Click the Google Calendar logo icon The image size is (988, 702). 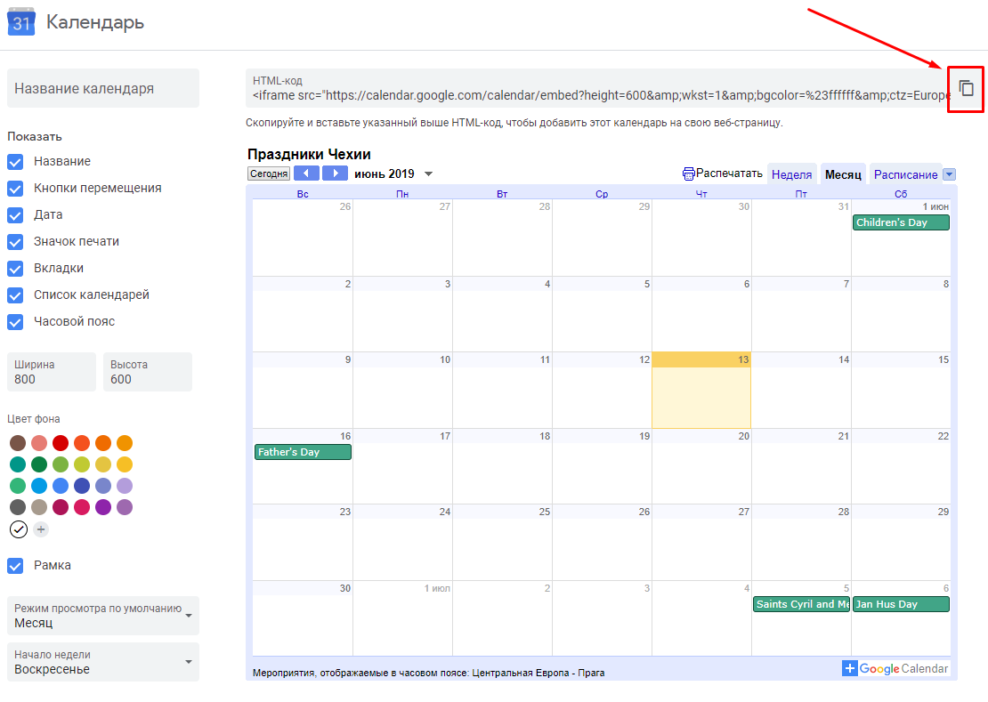pos(21,22)
